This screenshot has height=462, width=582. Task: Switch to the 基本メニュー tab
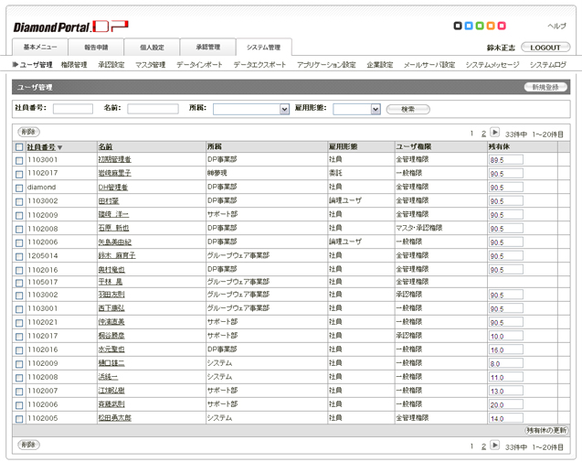[40, 48]
